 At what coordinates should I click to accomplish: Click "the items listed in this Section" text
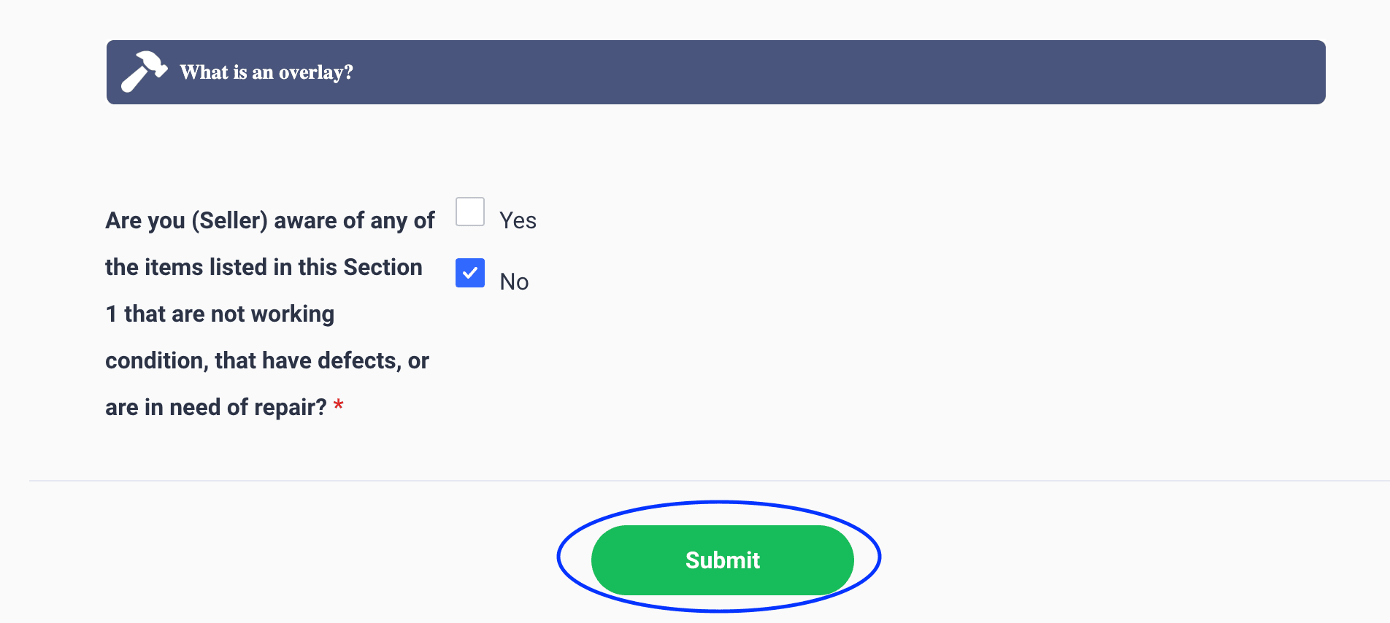(264, 267)
